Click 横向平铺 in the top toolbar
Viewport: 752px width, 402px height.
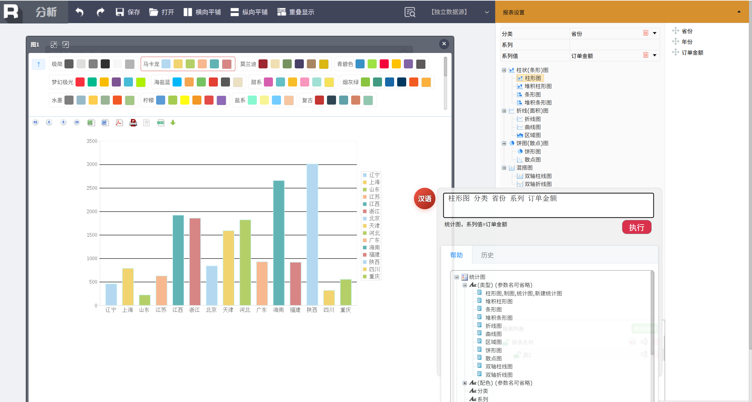tap(202, 12)
